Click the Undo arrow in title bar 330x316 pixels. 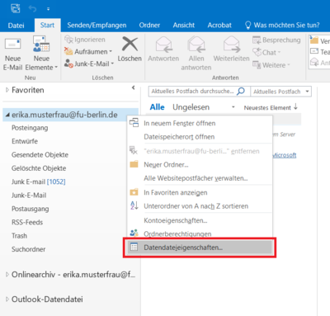(x=32, y=9)
